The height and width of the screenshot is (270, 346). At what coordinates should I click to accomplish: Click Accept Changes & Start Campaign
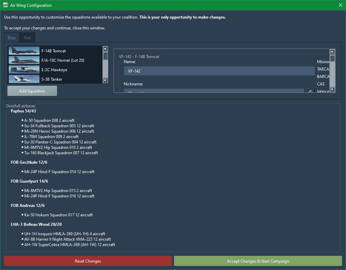pyautogui.click(x=258, y=261)
